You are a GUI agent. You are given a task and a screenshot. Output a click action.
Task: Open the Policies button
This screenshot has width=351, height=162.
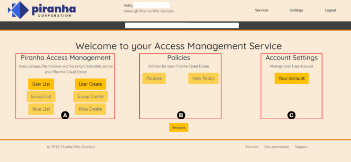pos(154,78)
